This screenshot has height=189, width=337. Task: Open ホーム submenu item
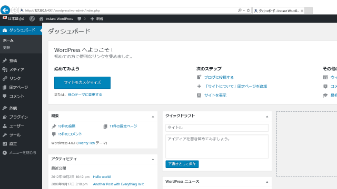click(8, 40)
